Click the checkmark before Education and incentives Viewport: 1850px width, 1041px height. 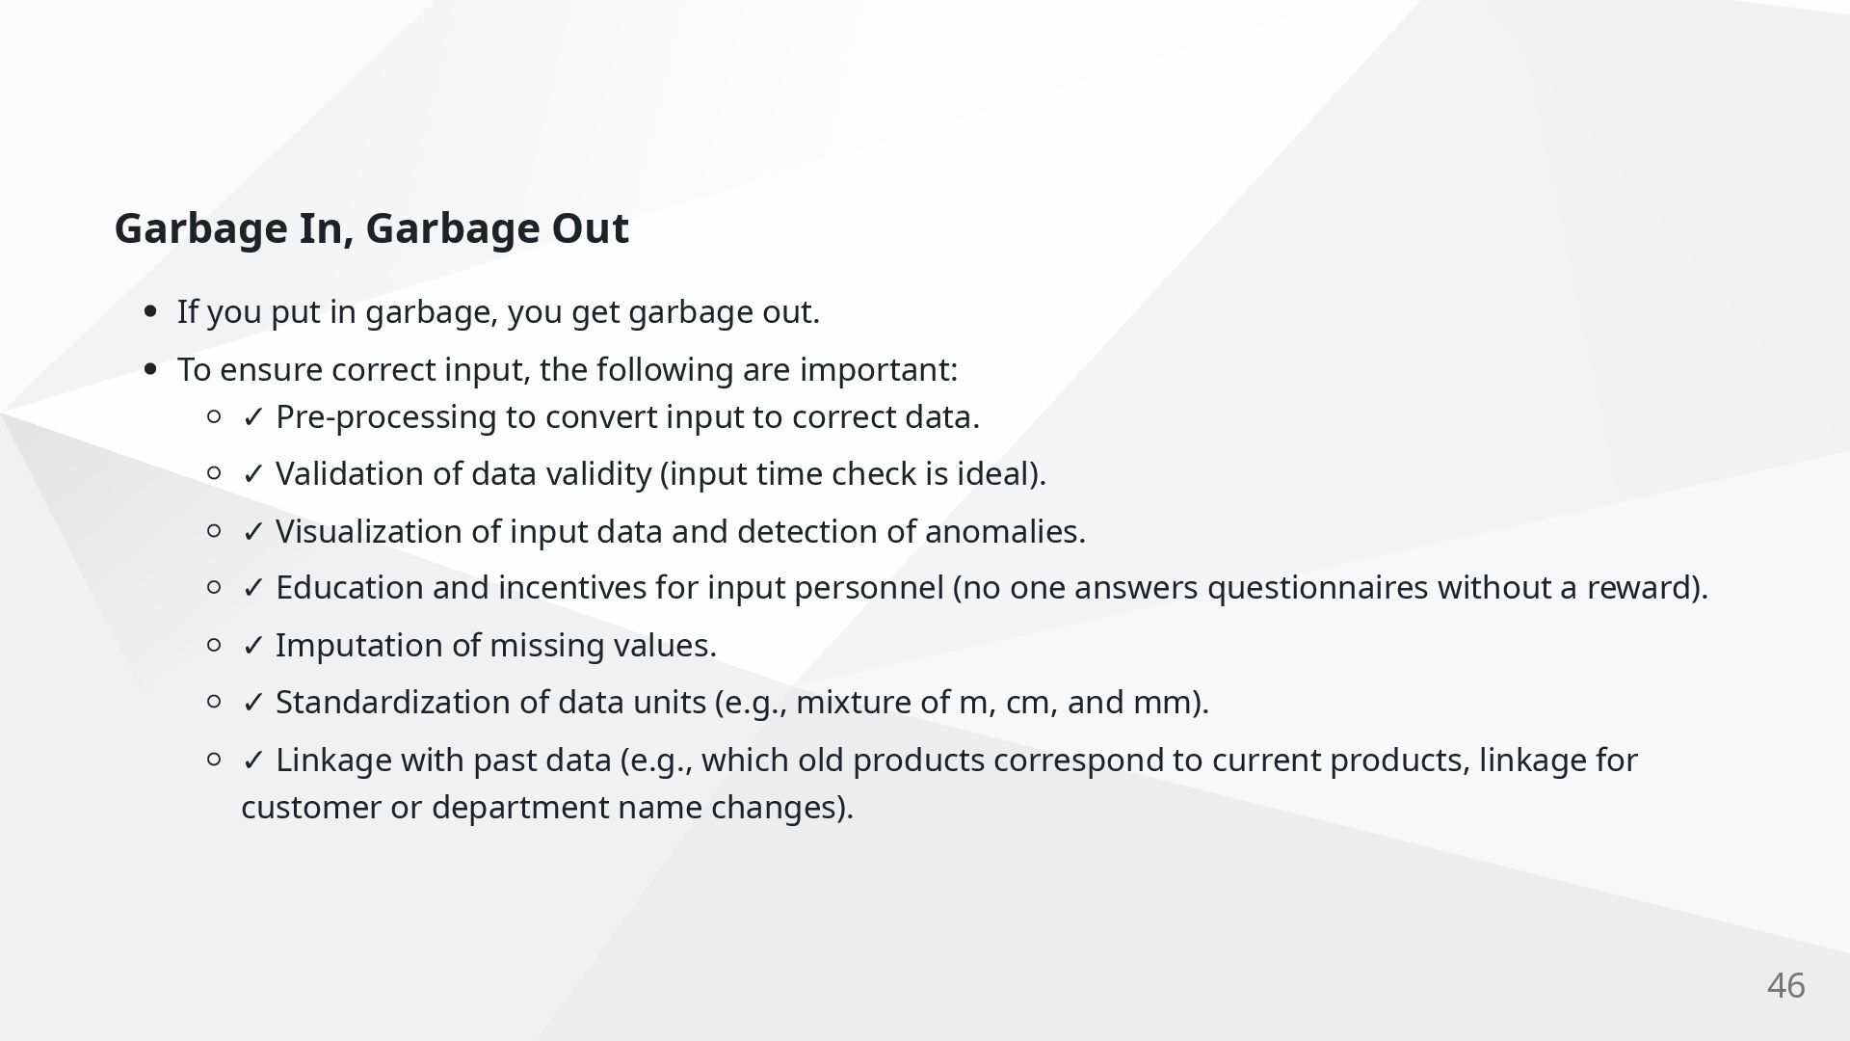(x=253, y=588)
